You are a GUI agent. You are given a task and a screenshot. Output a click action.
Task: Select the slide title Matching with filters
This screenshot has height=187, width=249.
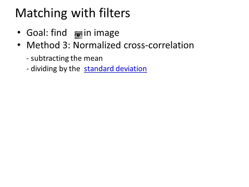point(73,13)
